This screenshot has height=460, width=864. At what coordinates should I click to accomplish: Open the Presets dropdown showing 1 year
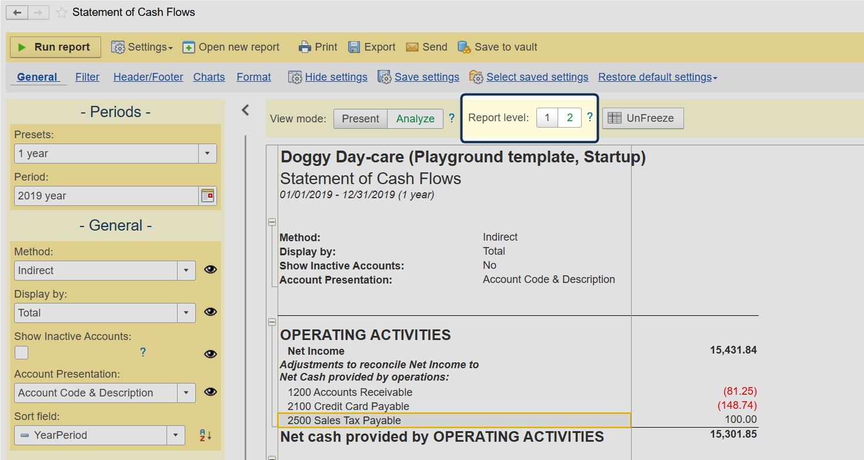(x=115, y=154)
